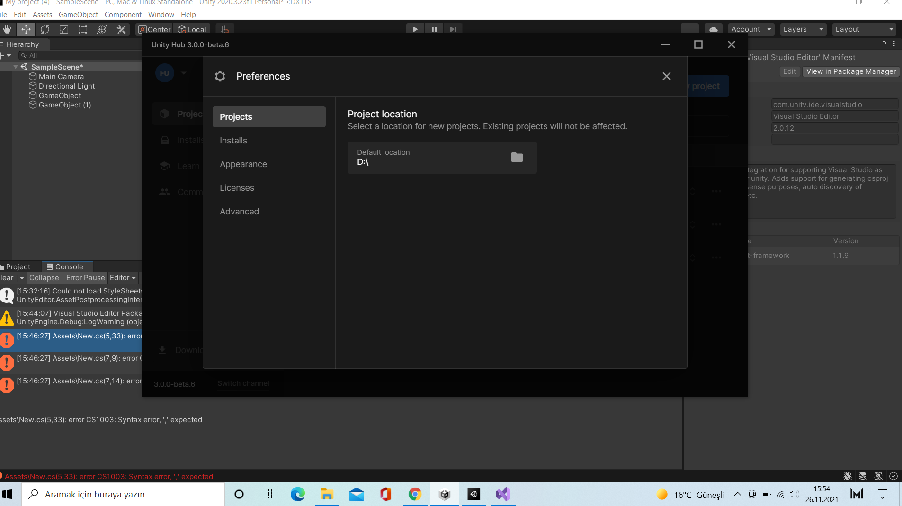The width and height of the screenshot is (902, 506).
Task: Select the Move tool in Unity toolbar
Action: pos(26,29)
